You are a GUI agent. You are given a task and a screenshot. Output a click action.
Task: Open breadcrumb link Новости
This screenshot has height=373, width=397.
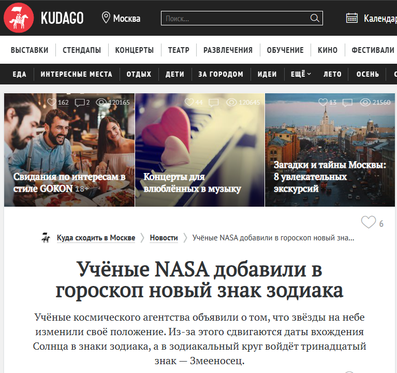coord(164,238)
